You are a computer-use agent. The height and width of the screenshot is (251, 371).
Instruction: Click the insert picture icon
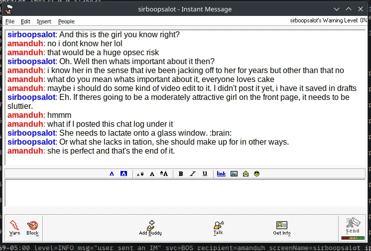[234, 174]
